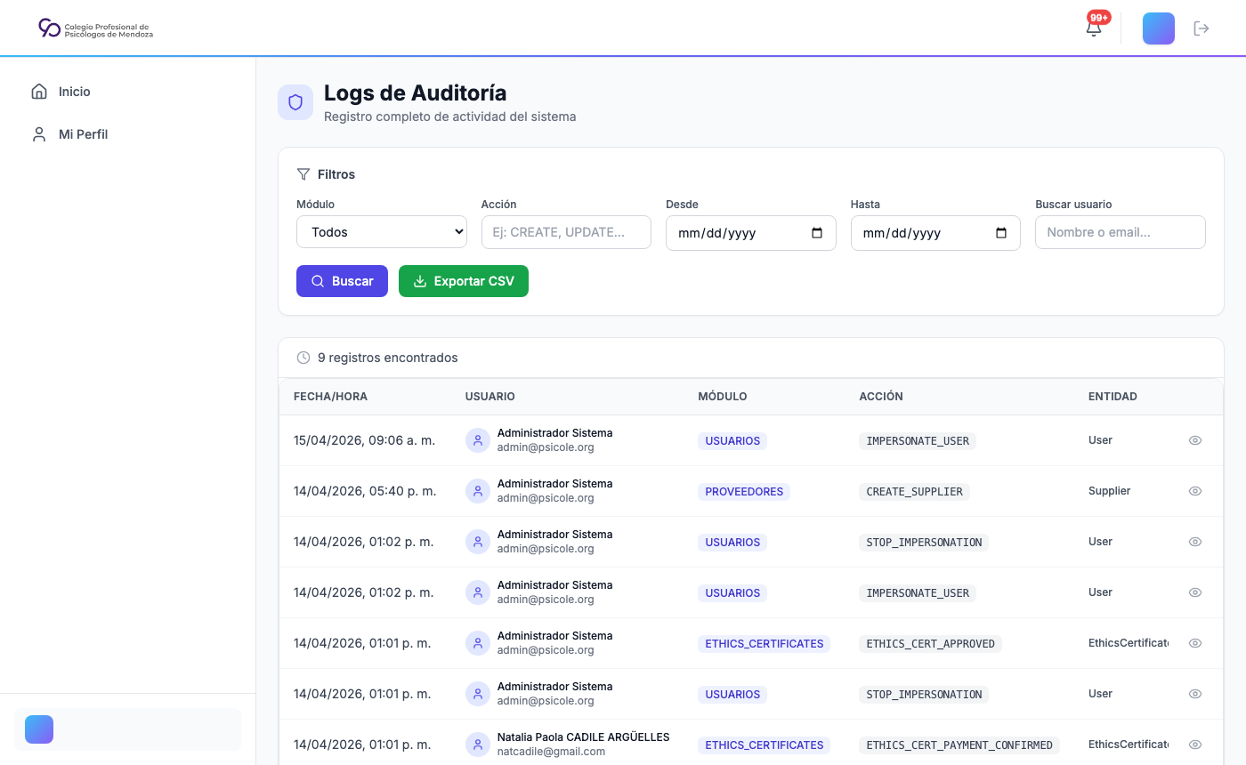This screenshot has width=1246, height=765.
Task: Click the natcadile@gmail.com email
Action: coord(551,752)
